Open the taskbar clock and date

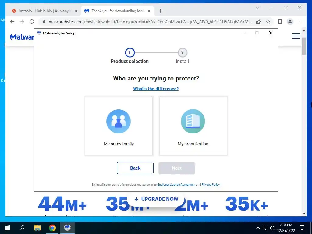(286, 228)
